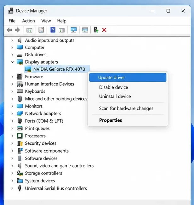Select the NVIDIA GeForce RTX 4070 row
This screenshot has height=205, width=194.
[x=57, y=69]
